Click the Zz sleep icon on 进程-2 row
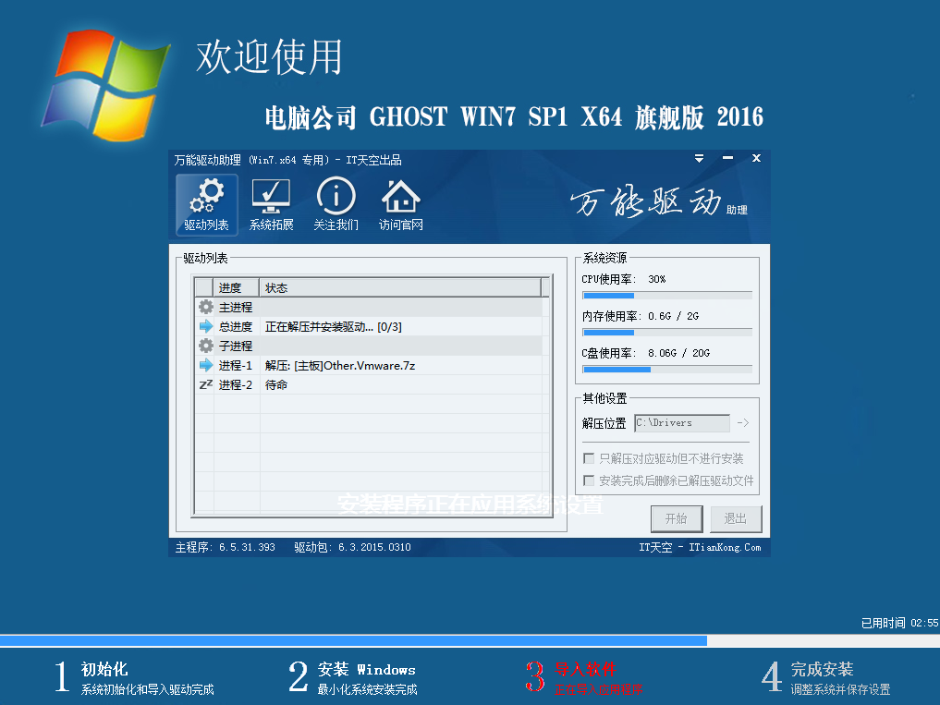 pyautogui.click(x=205, y=384)
